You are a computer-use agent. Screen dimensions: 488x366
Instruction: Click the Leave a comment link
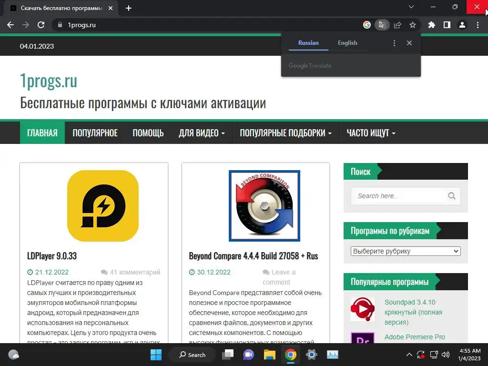point(279,277)
